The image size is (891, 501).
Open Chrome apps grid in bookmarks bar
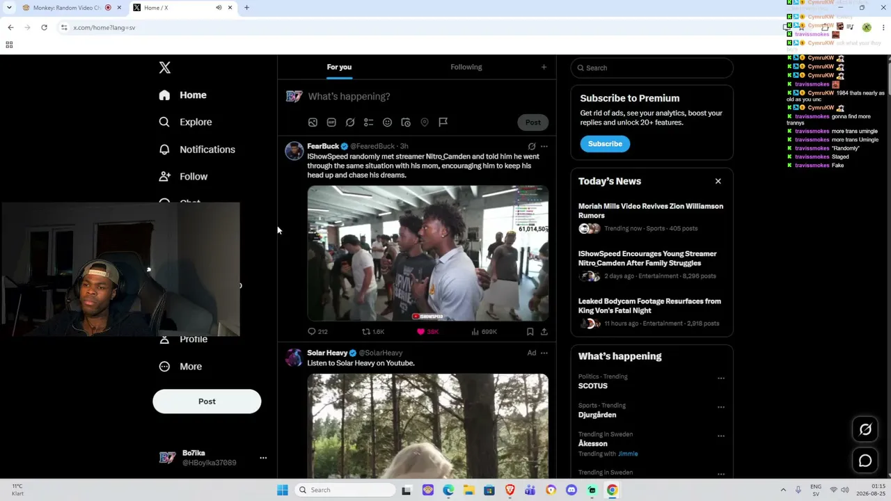(9, 45)
